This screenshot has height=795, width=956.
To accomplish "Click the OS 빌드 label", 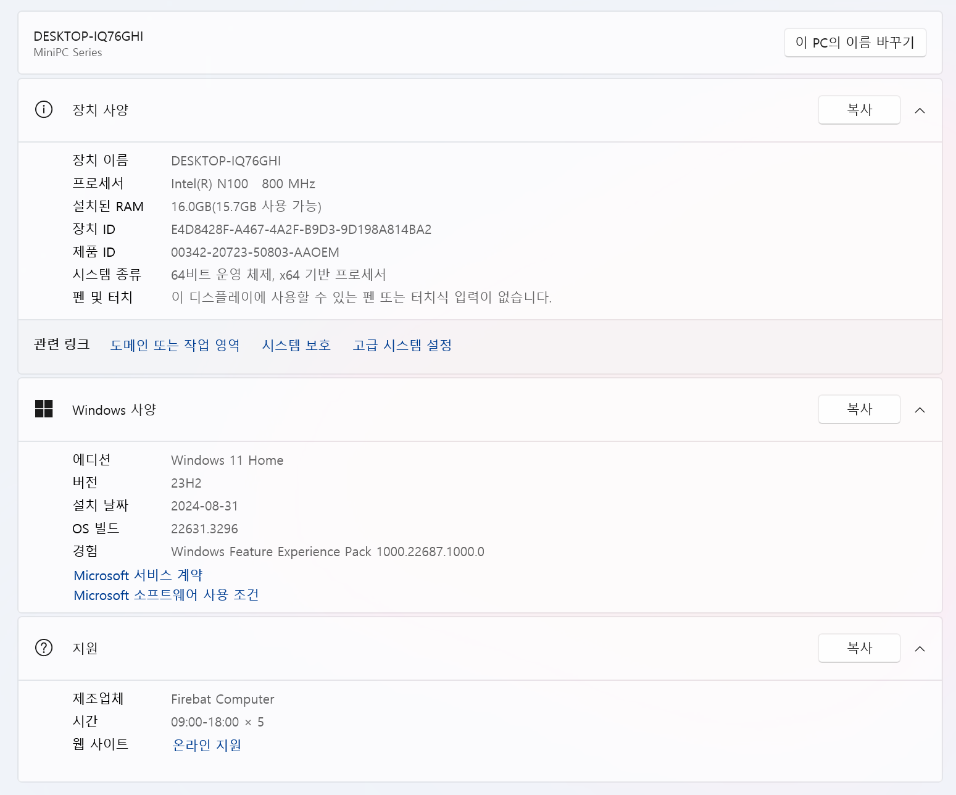I will tap(96, 528).
